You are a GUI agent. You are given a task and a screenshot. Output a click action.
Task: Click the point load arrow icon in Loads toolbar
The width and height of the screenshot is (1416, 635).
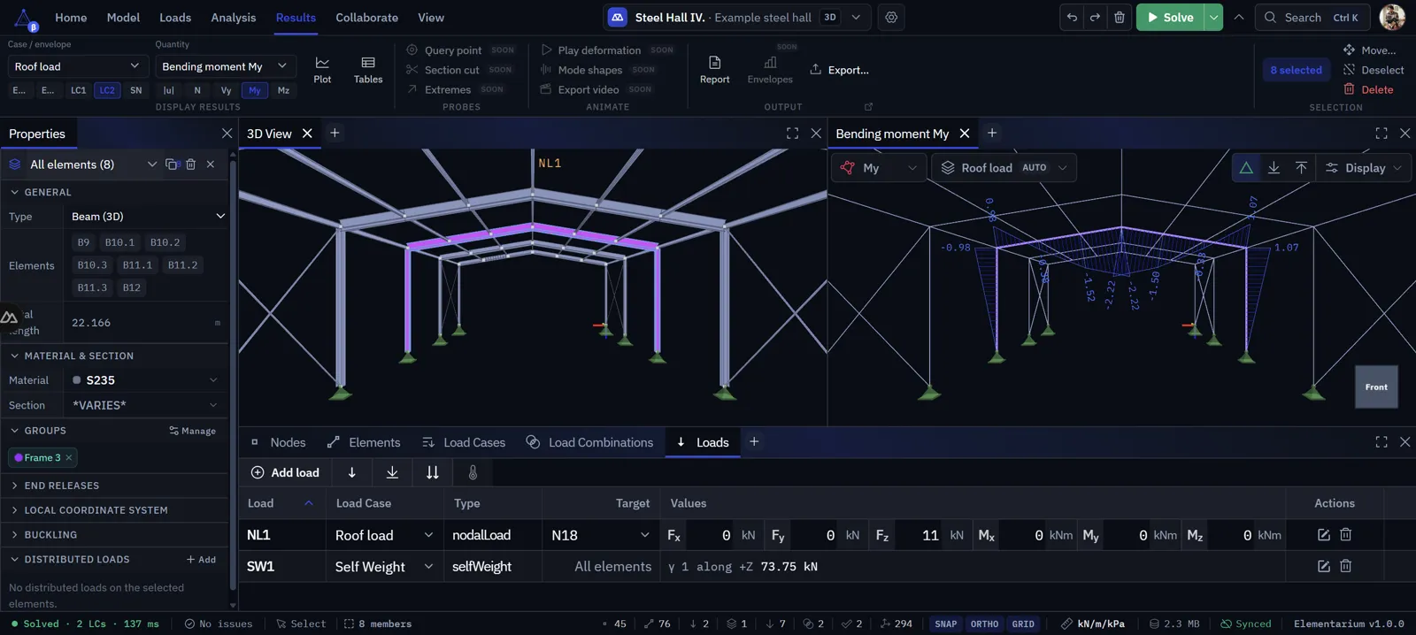(x=352, y=472)
